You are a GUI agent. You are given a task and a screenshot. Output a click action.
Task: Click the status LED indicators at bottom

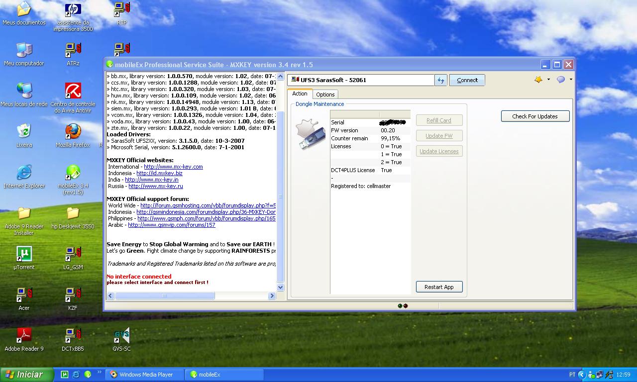point(403,306)
